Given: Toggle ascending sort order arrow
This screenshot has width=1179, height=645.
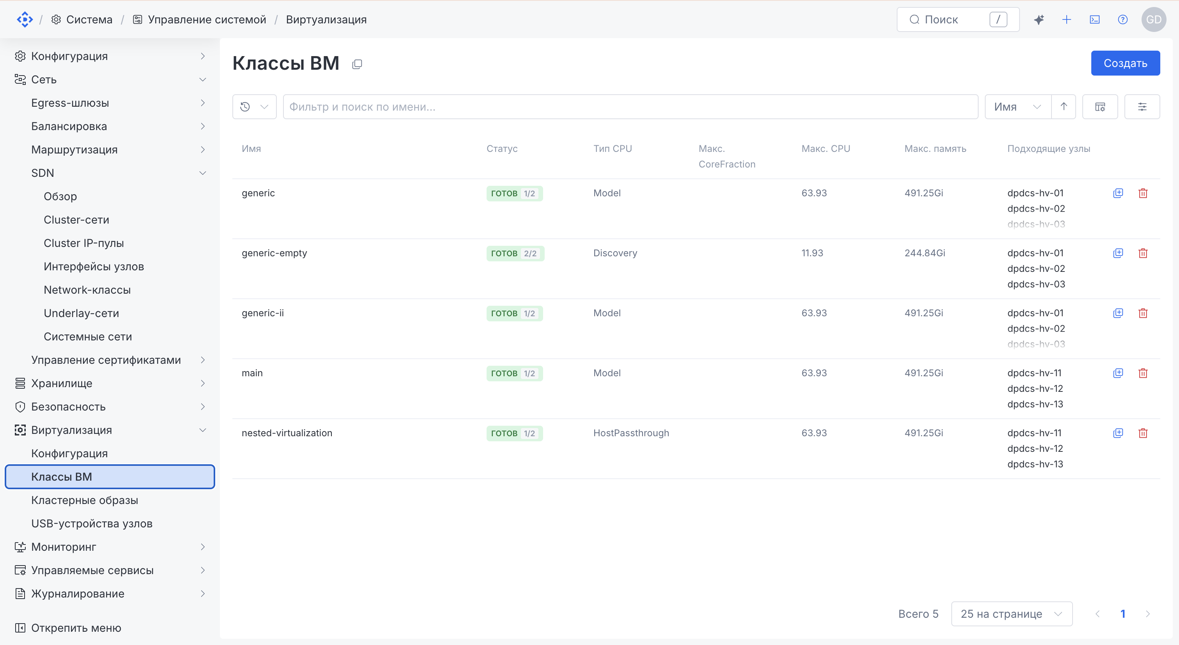Looking at the screenshot, I should point(1064,107).
